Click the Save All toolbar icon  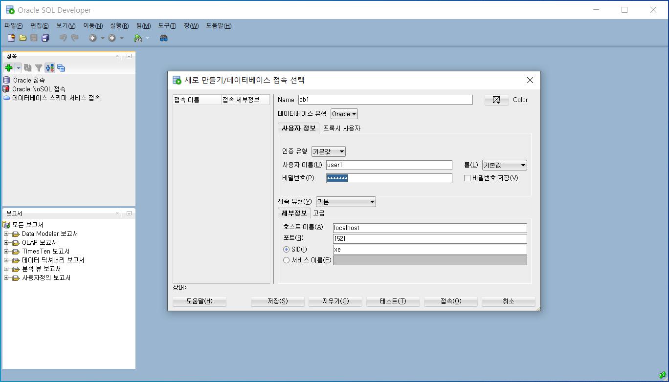click(45, 38)
